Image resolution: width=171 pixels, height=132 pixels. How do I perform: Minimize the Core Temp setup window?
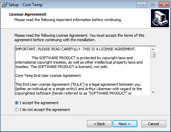[x=141, y=5]
